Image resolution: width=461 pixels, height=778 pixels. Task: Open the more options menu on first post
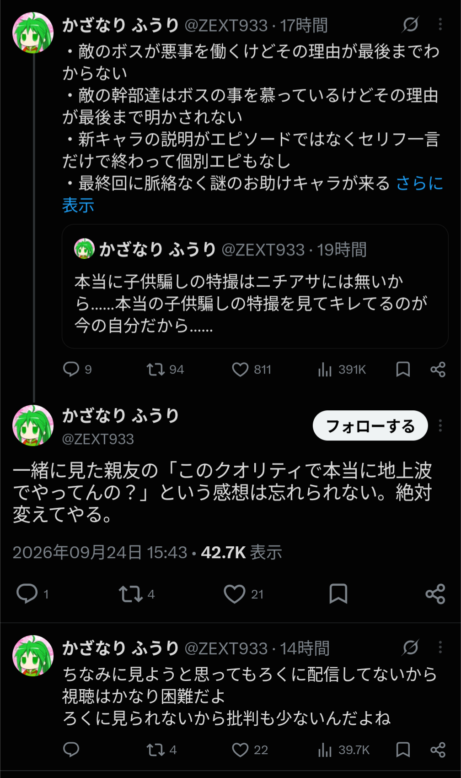click(x=440, y=24)
